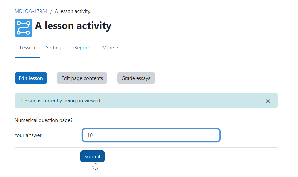Switch to the Settings tab

(x=55, y=48)
